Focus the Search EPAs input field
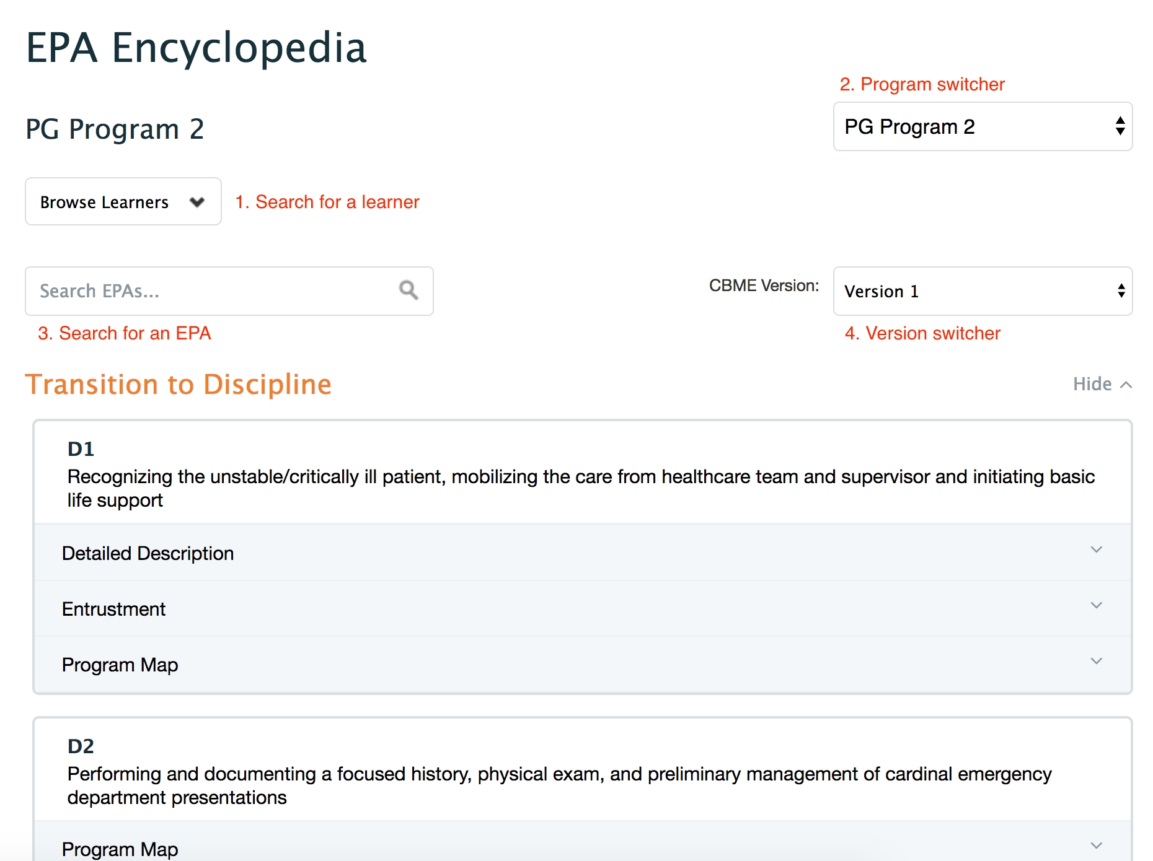This screenshot has width=1153, height=861. pyautogui.click(x=211, y=291)
